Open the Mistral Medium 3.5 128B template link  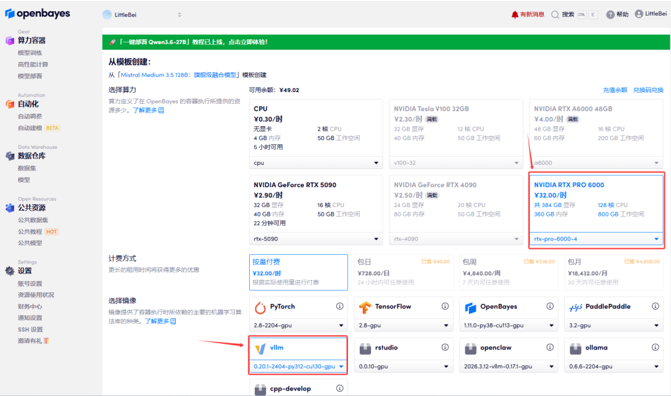click(178, 75)
